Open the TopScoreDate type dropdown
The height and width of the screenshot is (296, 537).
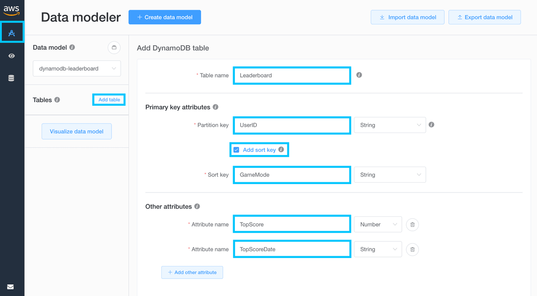378,249
